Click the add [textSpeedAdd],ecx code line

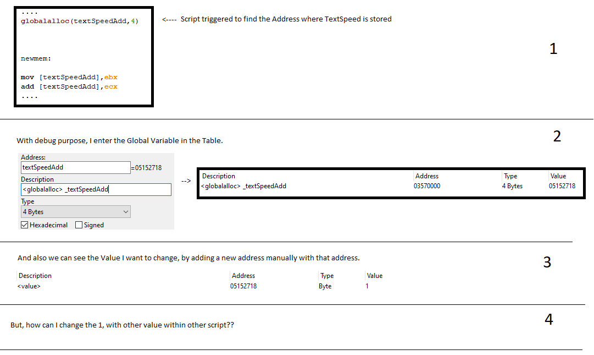pyautogui.click(x=69, y=86)
